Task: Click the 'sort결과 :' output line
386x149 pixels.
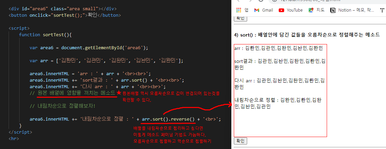Action: [x=280, y=64]
